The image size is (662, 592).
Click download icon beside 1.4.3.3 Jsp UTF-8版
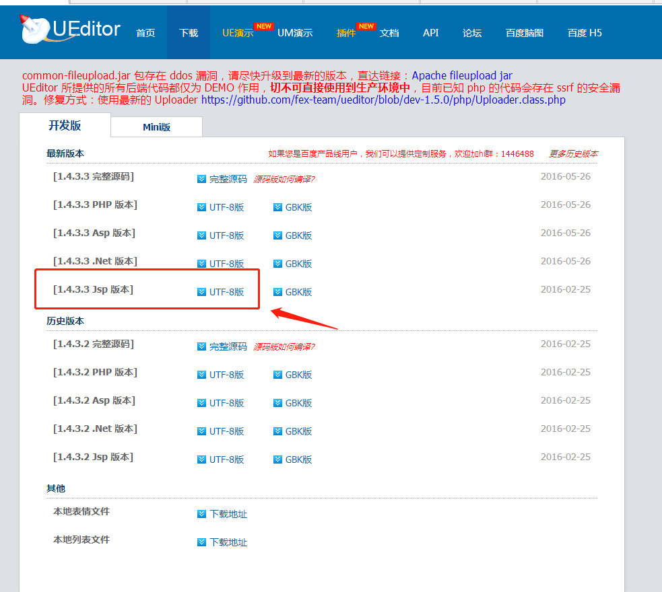tap(201, 292)
